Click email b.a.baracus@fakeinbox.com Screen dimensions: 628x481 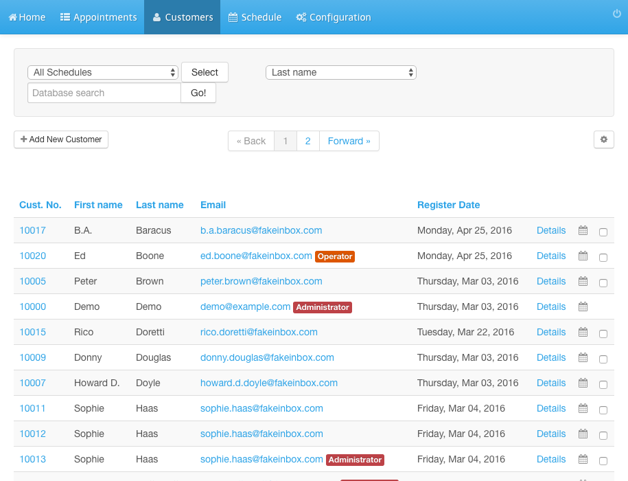tap(261, 230)
